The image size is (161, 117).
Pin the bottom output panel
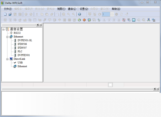(155, 89)
